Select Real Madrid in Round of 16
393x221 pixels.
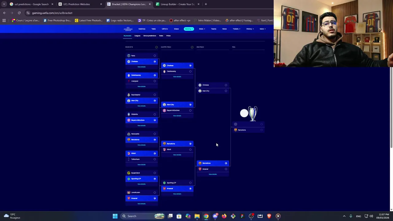coord(142,95)
